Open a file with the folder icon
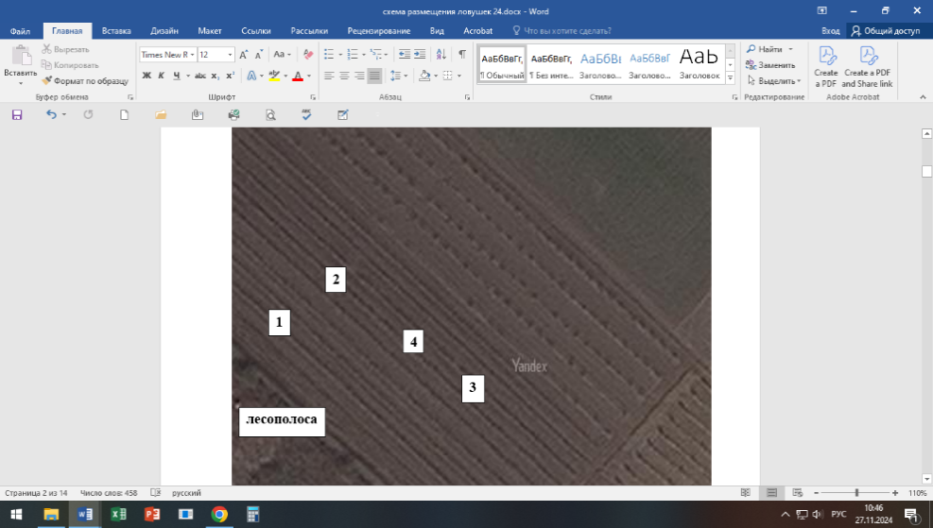Screen dimensions: 933x528 (161, 114)
